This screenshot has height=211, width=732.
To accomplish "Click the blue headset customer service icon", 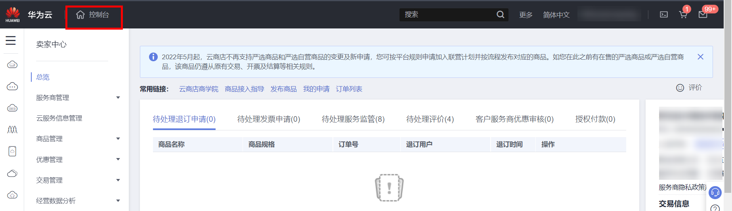I will [715, 192].
